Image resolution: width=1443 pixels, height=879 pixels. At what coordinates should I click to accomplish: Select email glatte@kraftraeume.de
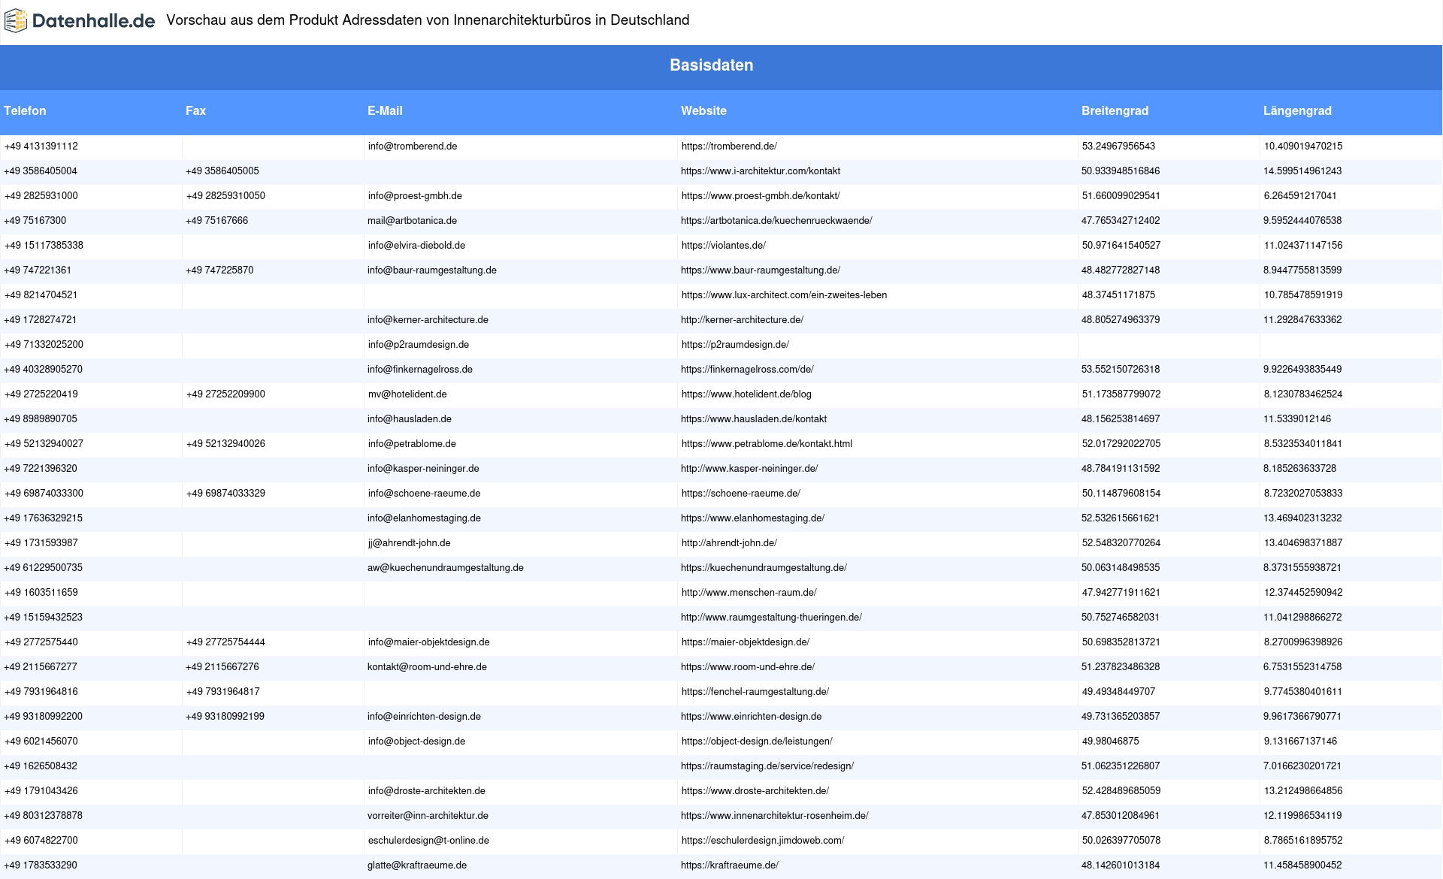[x=417, y=865]
